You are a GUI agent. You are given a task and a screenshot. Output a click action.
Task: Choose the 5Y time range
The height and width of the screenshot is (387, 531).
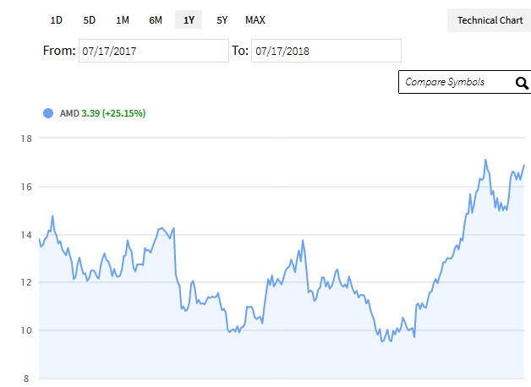(x=222, y=20)
